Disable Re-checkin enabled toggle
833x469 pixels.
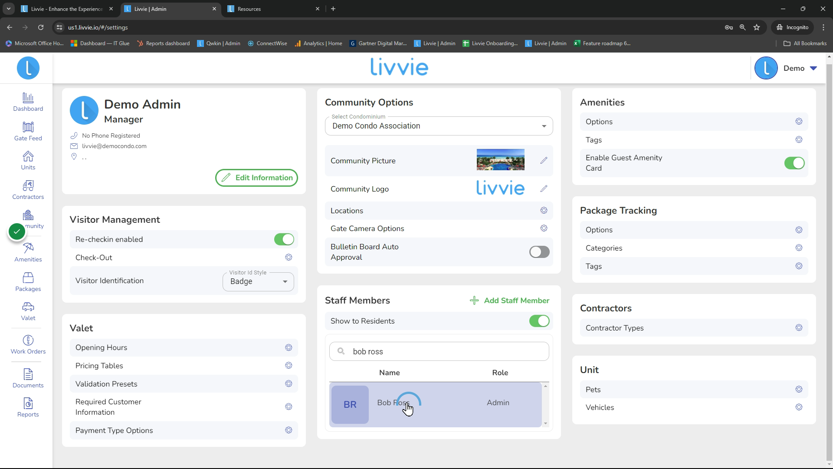284,239
